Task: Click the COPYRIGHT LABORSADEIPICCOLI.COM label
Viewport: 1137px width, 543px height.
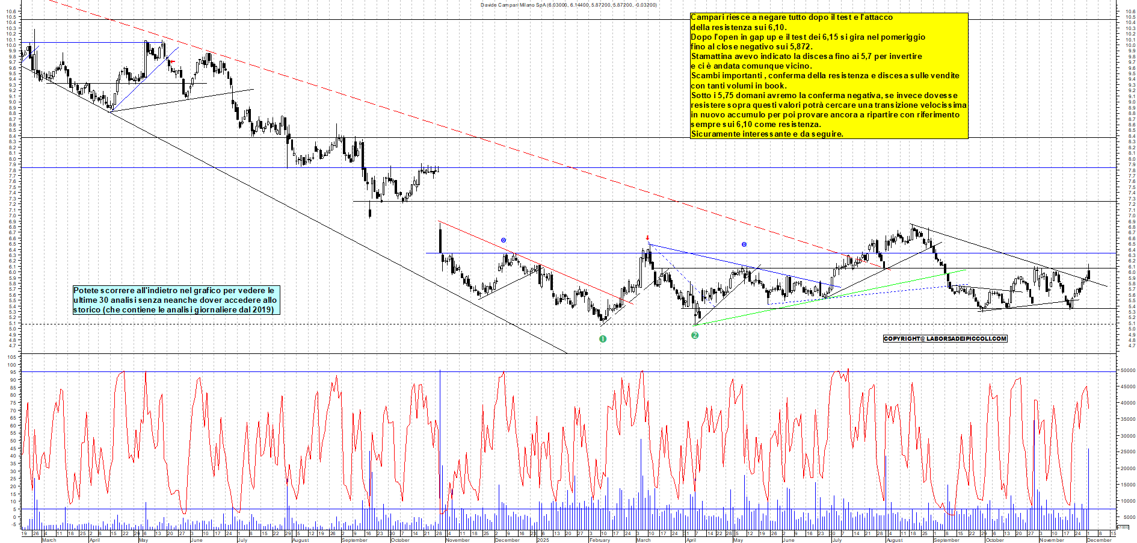Action: pos(944,338)
